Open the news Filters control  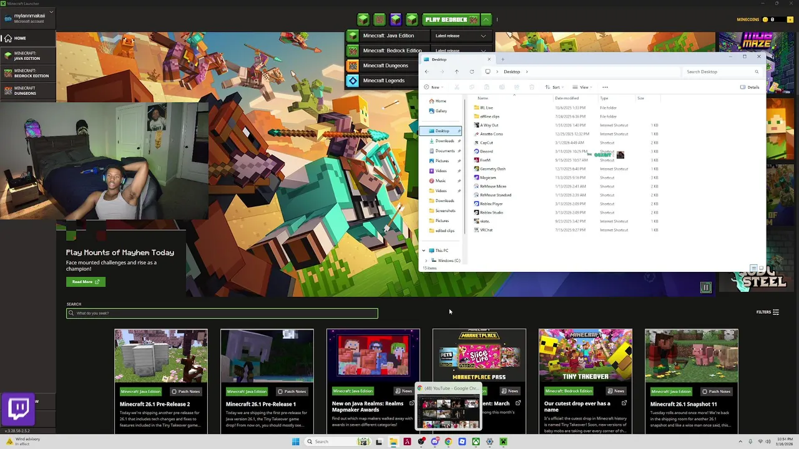pos(767,312)
